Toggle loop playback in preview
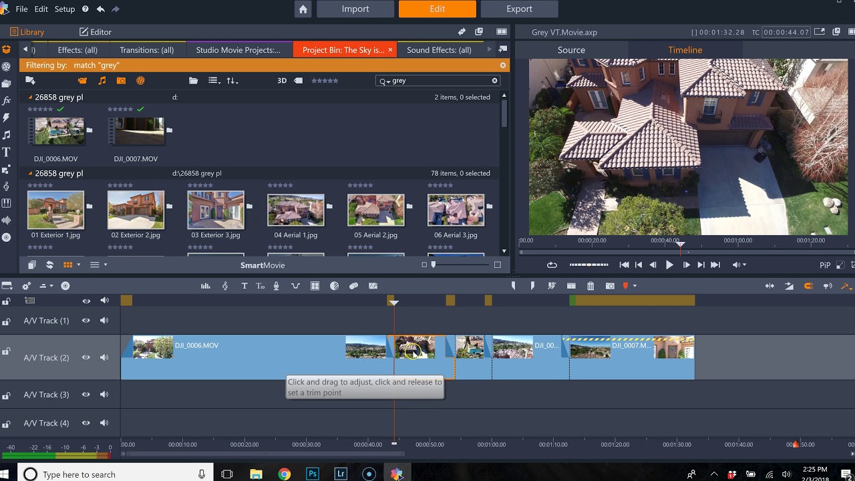 click(x=552, y=265)
